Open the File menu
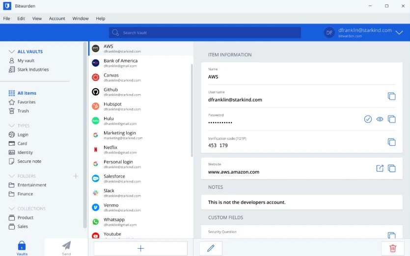 [6, 19]
